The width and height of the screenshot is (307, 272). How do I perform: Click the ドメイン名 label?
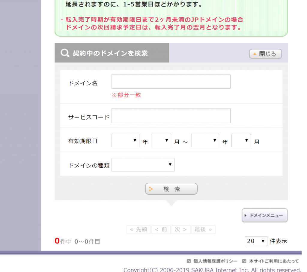pos(83,83)
